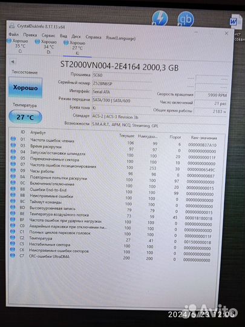
Task: Click the power-on count field 21 раз
Action: (211, 103)
